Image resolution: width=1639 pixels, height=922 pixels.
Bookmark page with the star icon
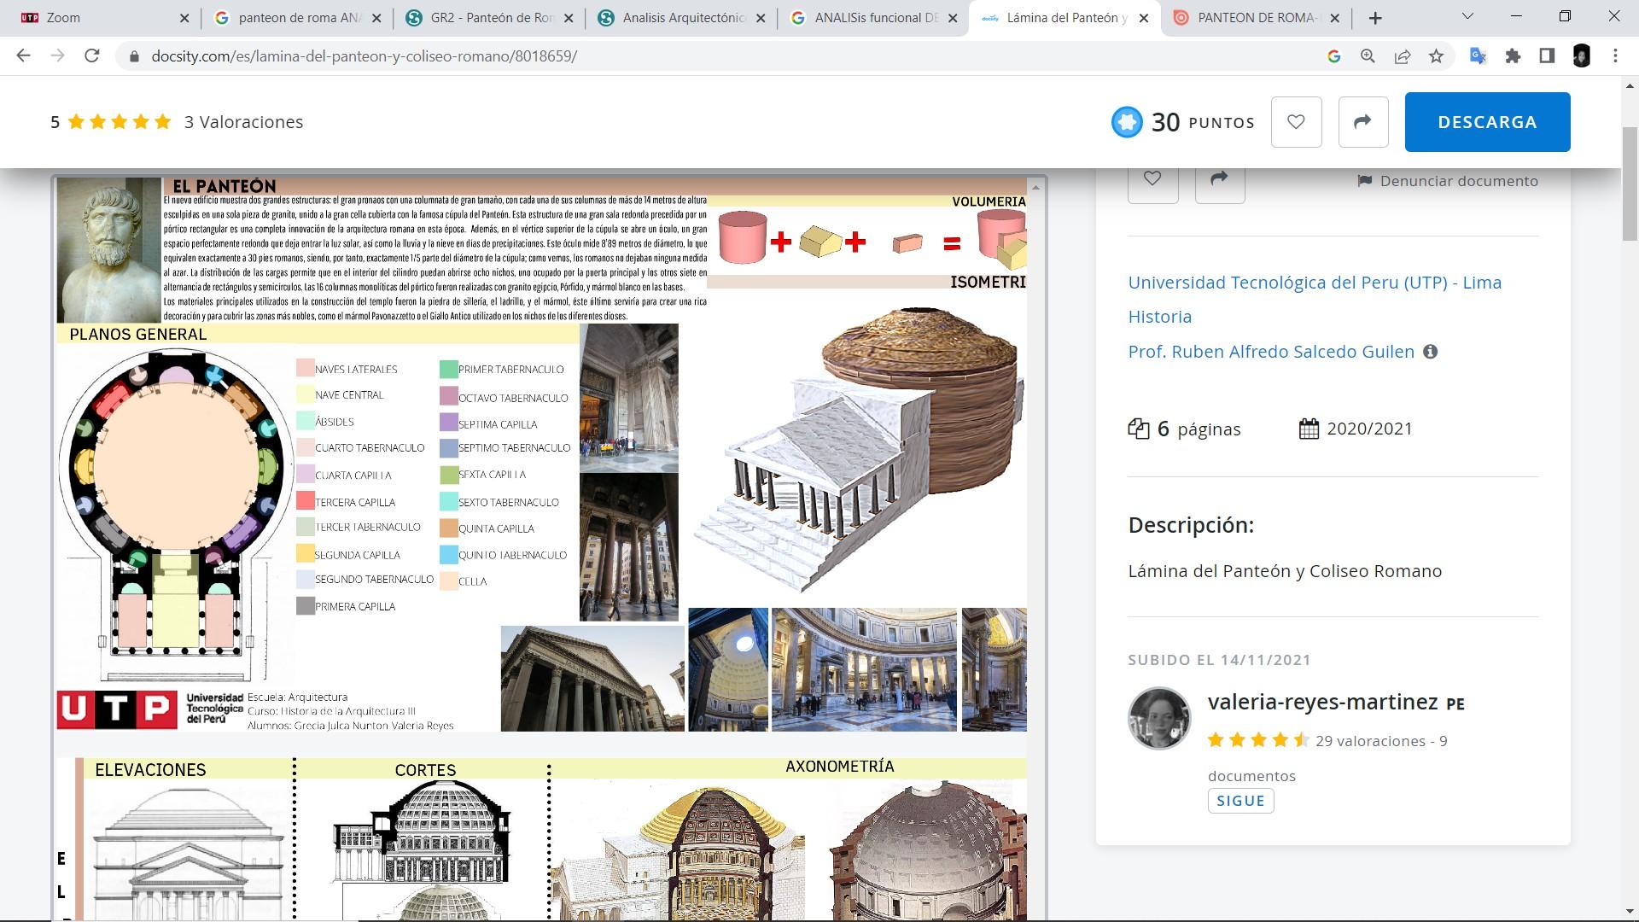tap(1436, 56)
